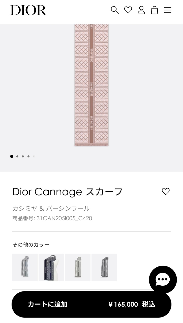Go to fourth image carousel dot
This screenshot has height=323, width=183.
pos(28,156)
